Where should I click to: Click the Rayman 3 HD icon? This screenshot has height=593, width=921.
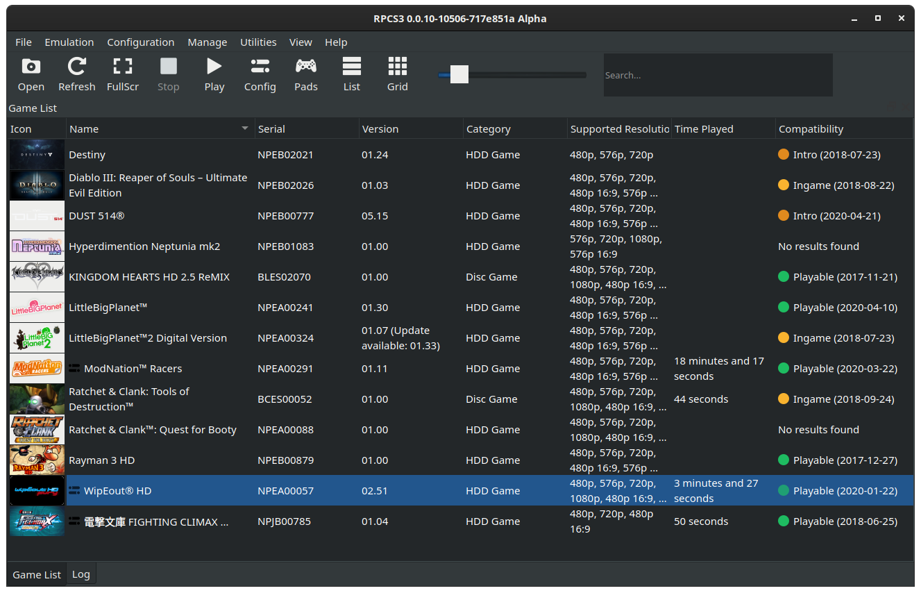(x=37, y=460)
